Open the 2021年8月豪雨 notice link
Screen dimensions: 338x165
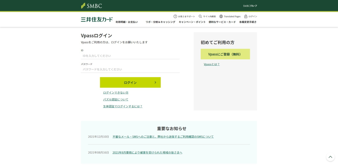pos(147,152)
